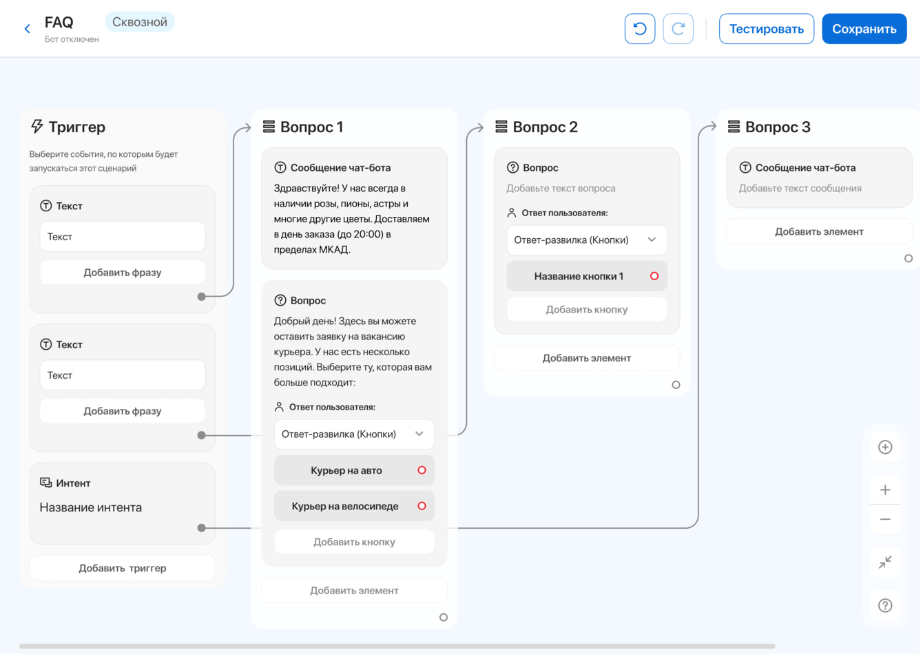Click red connector on «Название кнопки 1»

(654, 276)
